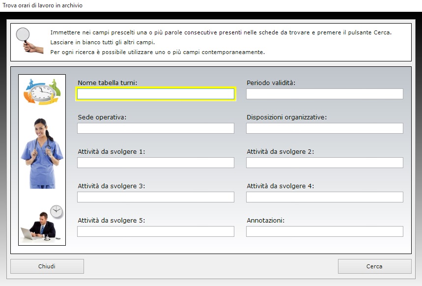422x286 pixels.
Task: Close the search dialog with Chiudi
Action: pos(47,266)
